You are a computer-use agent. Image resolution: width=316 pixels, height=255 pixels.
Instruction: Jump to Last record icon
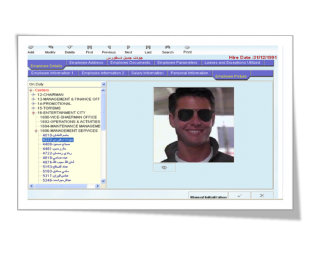148,47
